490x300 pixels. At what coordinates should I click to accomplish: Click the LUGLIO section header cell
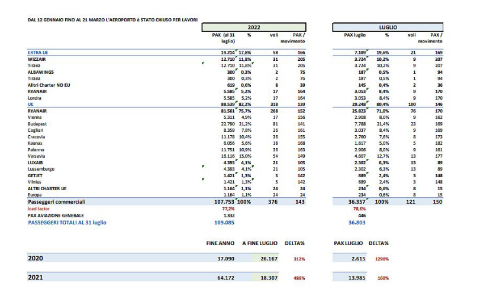pos(388,27)
